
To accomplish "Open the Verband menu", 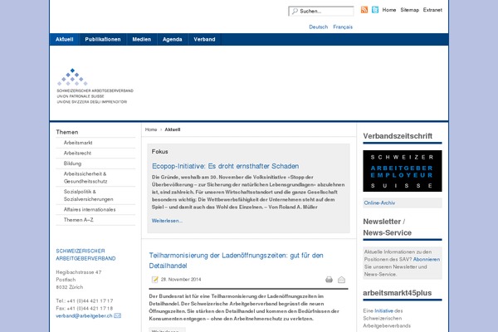I will tap(204, 39).
